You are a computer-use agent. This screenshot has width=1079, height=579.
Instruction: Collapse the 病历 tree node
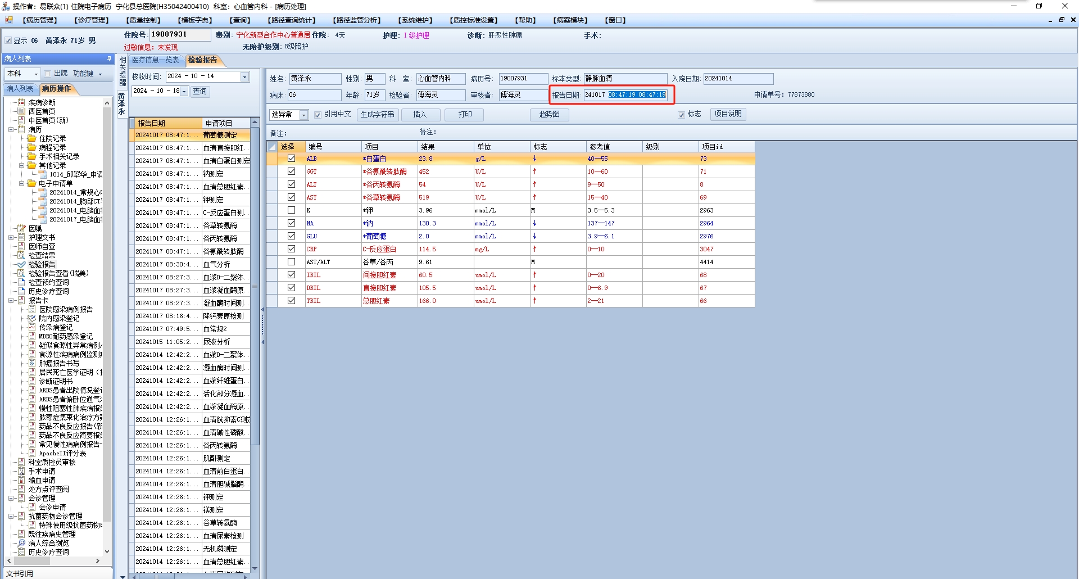[x=11, y=129]
